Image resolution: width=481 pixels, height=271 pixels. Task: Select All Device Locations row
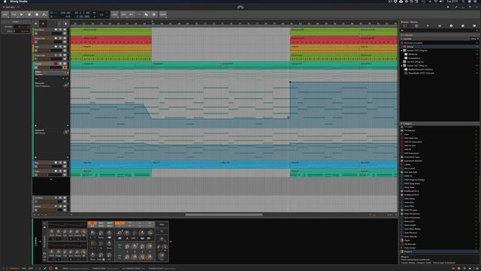(439, 43)
